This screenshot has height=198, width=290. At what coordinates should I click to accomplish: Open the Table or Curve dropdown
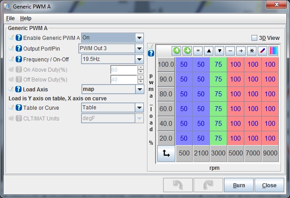pos(139,108)
